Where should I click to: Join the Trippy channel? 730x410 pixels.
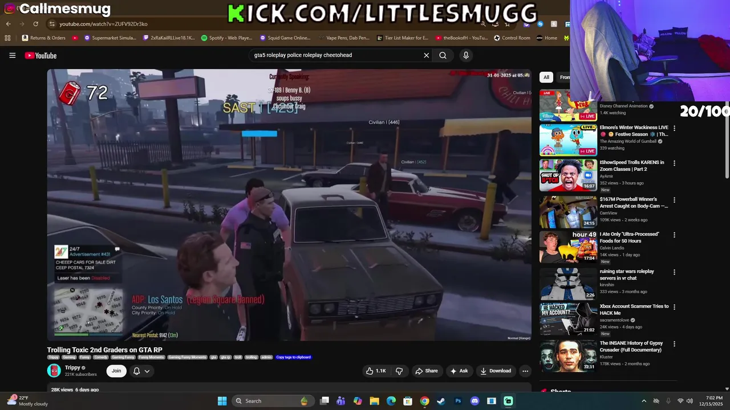pos(116,371)
